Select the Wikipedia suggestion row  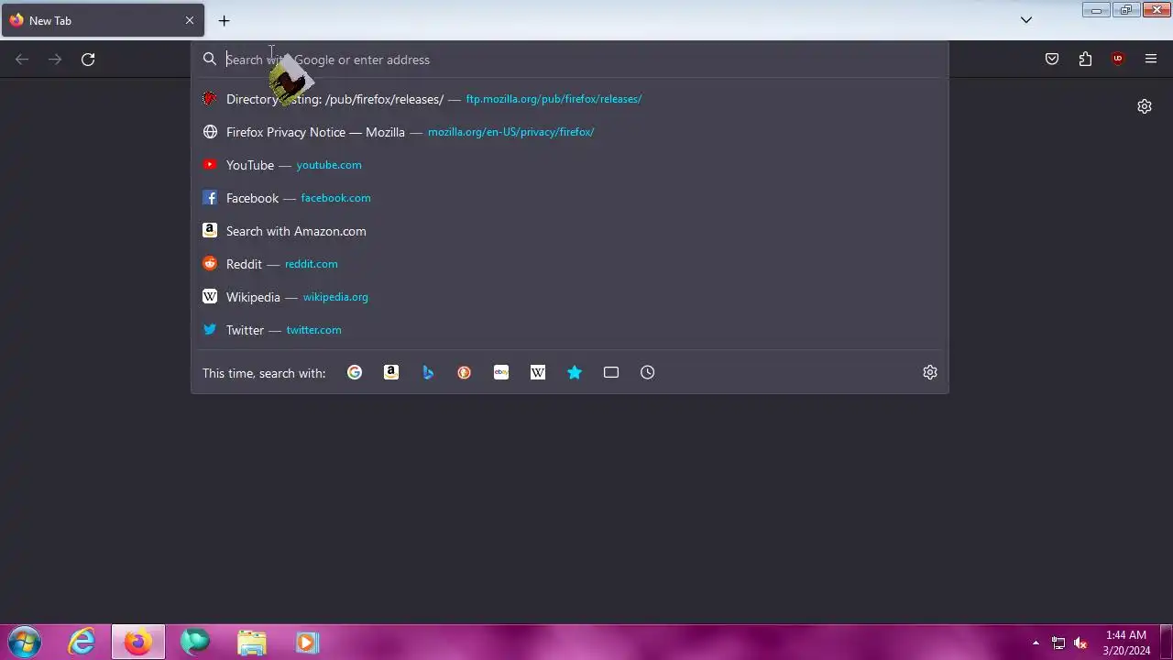pos(569,297)
